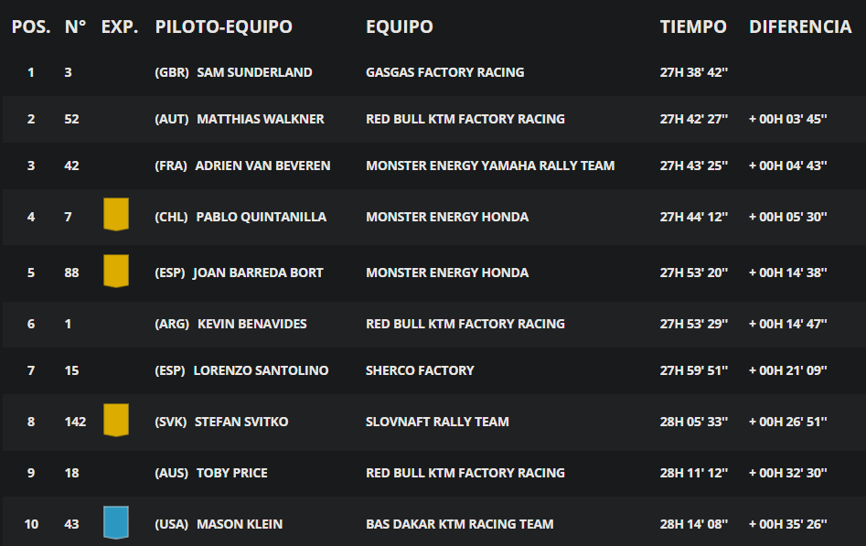Open Toby Price rider entry
866x546 pixels.
coord(232,473)
